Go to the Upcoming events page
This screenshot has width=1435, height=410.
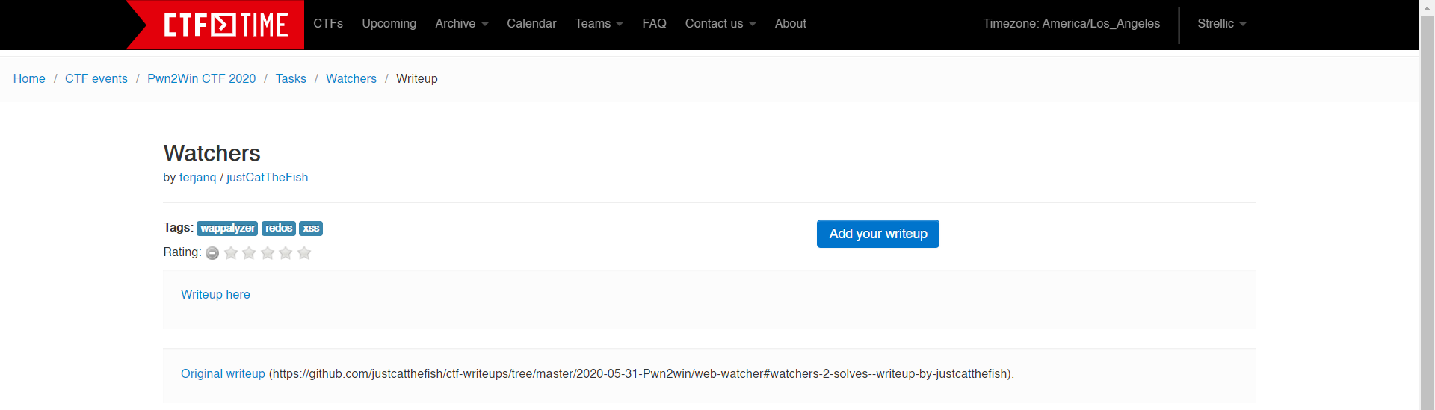(x=389, y=24)
